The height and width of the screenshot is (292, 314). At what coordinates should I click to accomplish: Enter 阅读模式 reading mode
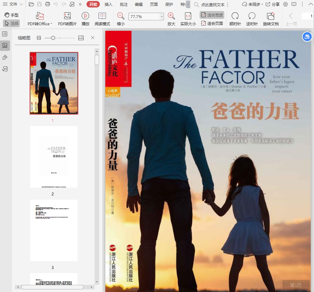102,19
